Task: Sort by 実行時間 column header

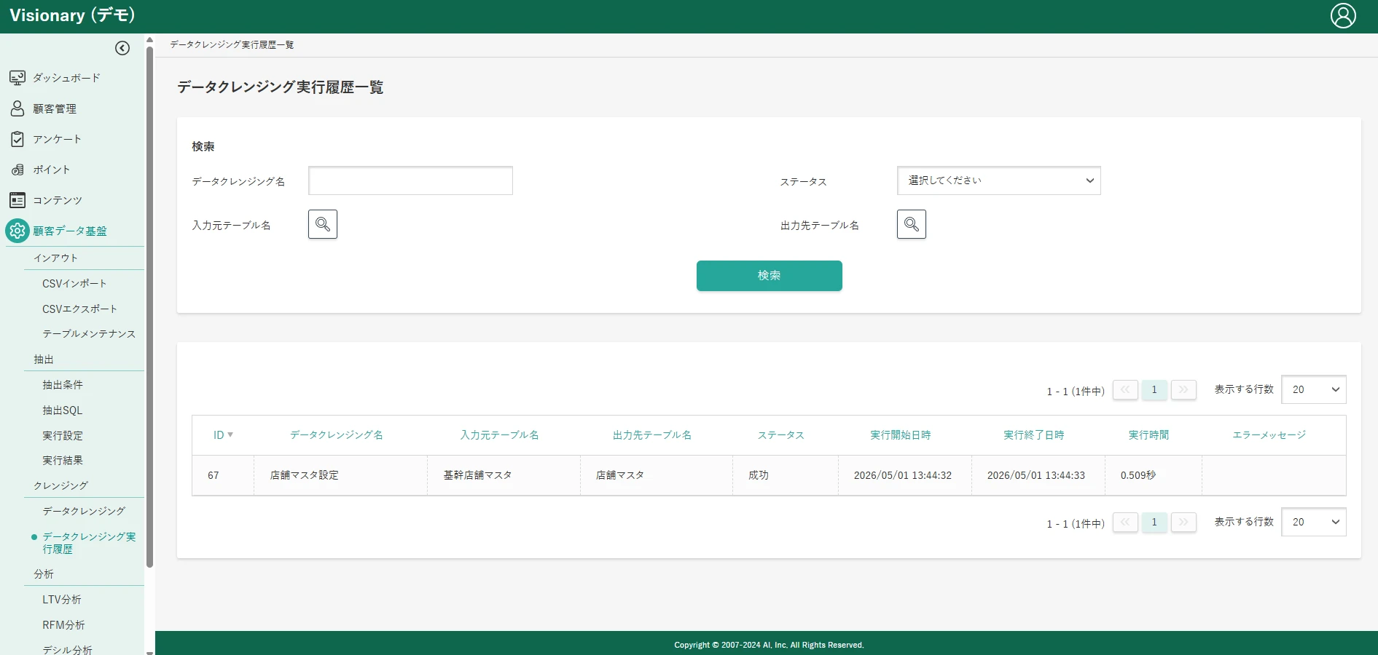Action: tap(1148, 434)
